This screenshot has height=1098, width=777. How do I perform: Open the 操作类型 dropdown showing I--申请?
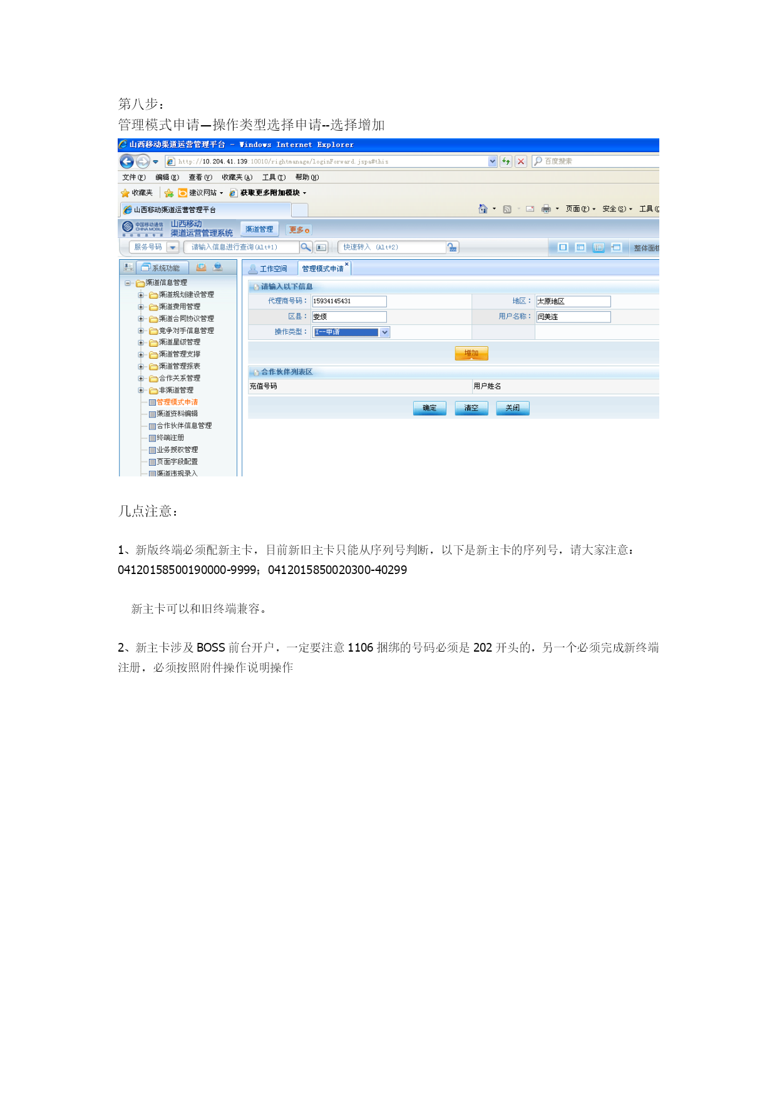click(x=351, y=332)
